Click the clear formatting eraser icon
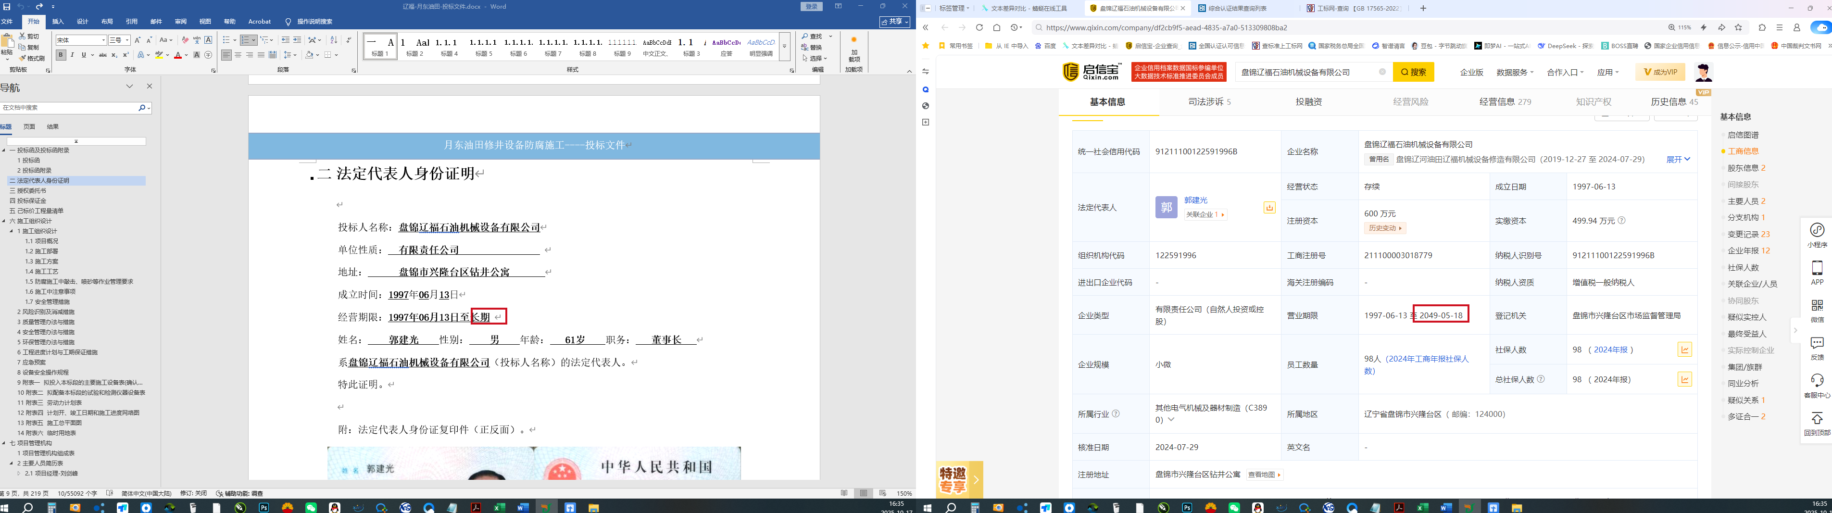Viewport: 1832px width, 513px height. pos(185,40)
